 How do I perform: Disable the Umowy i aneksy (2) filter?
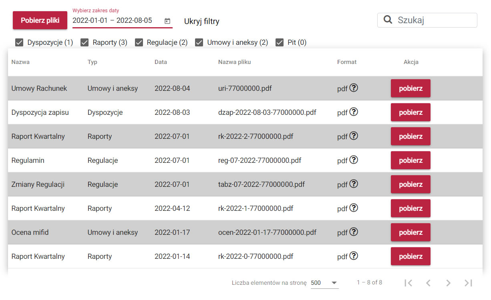[x=199, y=42]
